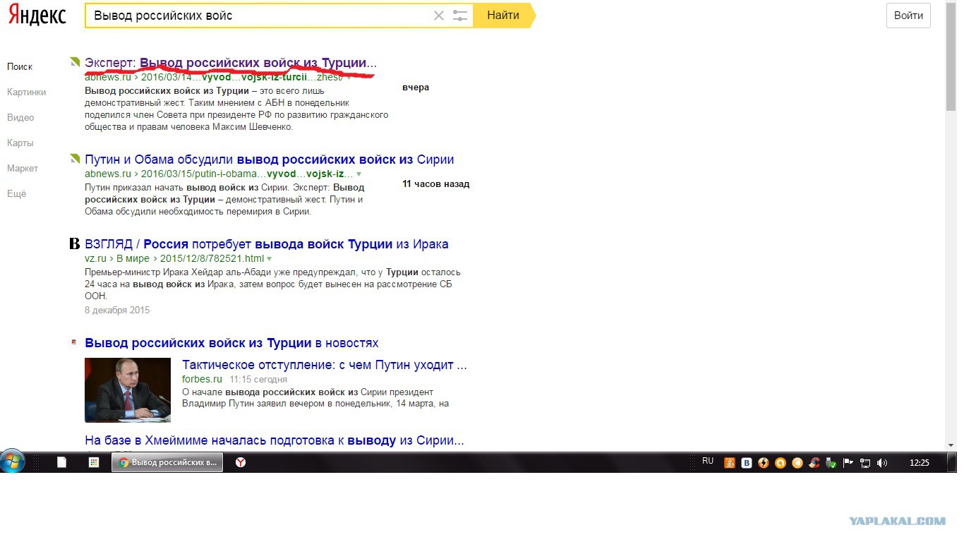This screenshot has width=964, height=542.
Task: Click the forbes.ru source link
Action: [202, 379]
